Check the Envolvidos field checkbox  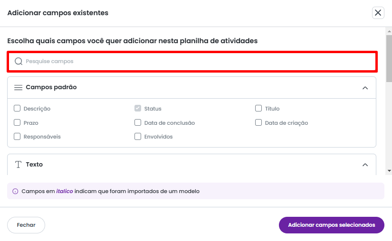[138, 137]
